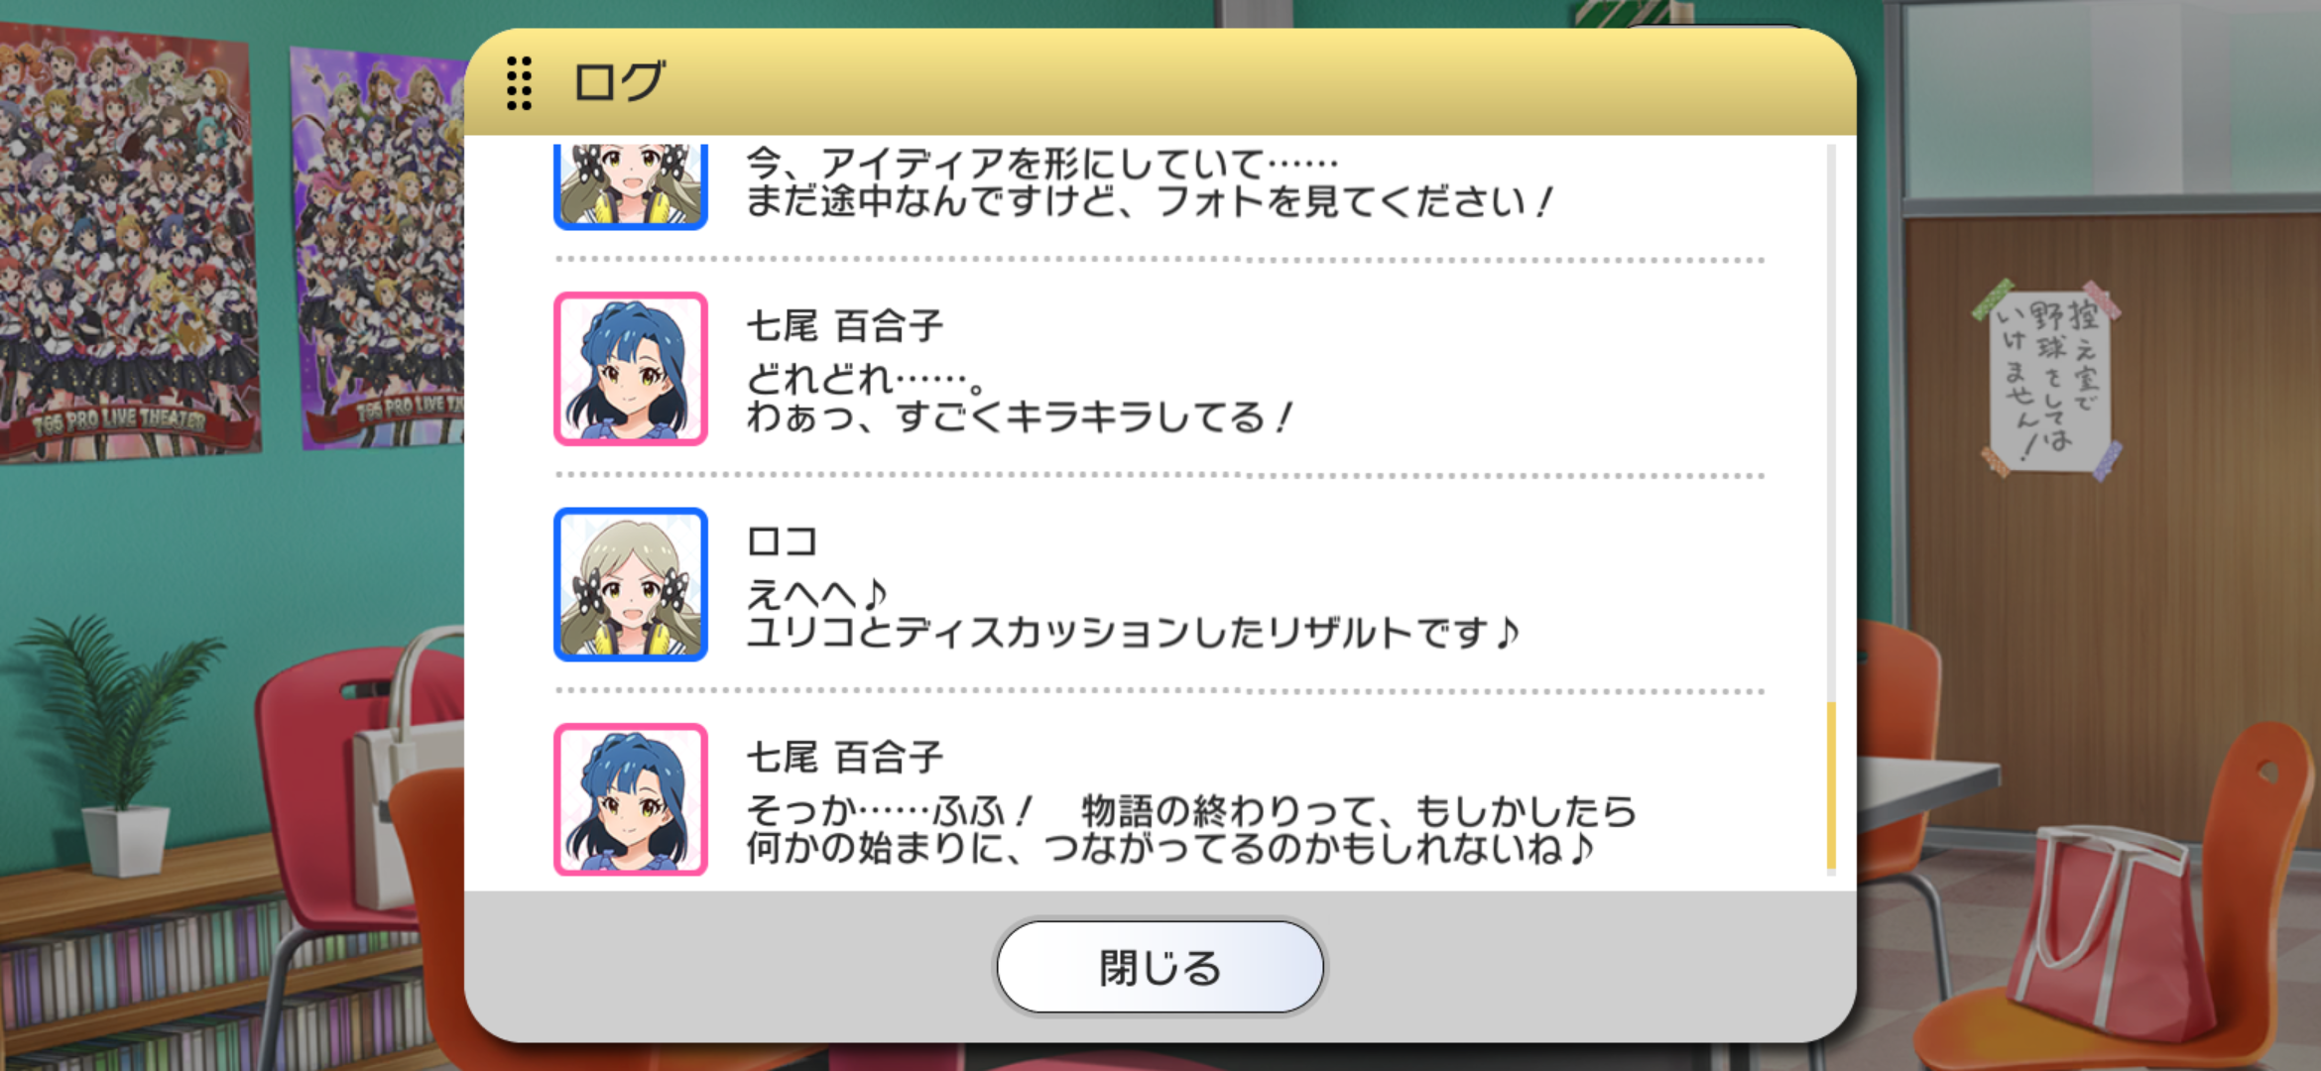
Task: Select the わあっ、すごくキラキラしてる dialogue line
Action: pyautogui.click(x=1020, y=417)
